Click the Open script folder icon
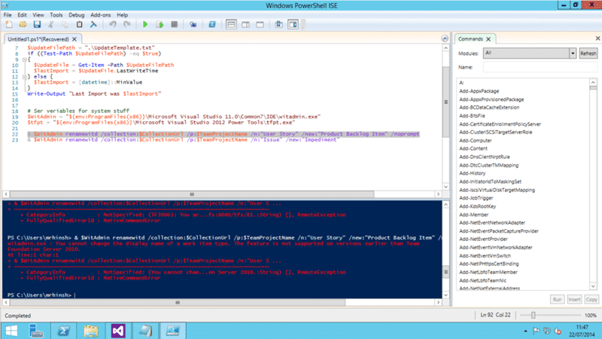The width and height of the screenshot is (602, 339). (x=23, y=25)
